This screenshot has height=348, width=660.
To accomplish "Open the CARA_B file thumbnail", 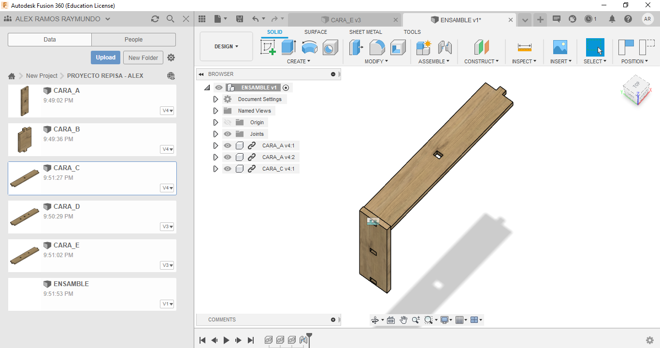I will pos(24,140).
